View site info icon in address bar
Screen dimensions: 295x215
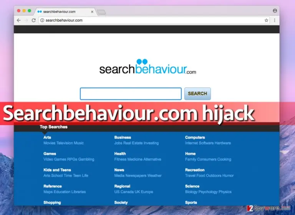point(42,20)
